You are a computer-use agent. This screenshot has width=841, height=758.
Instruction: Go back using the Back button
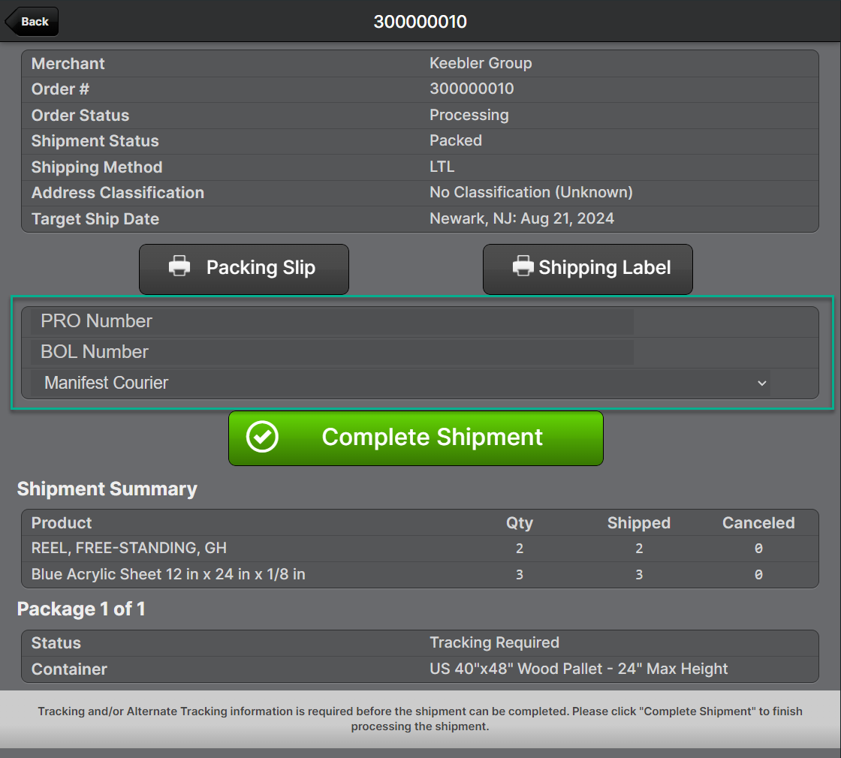click(32, 22)
